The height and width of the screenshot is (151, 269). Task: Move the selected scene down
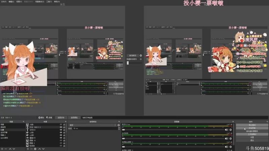click(14, 149)
